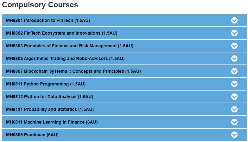Viewport: 248px width, 142px height.
Task: Open the MH8812 Python for Data Analysis row
Action: point(49,97)
